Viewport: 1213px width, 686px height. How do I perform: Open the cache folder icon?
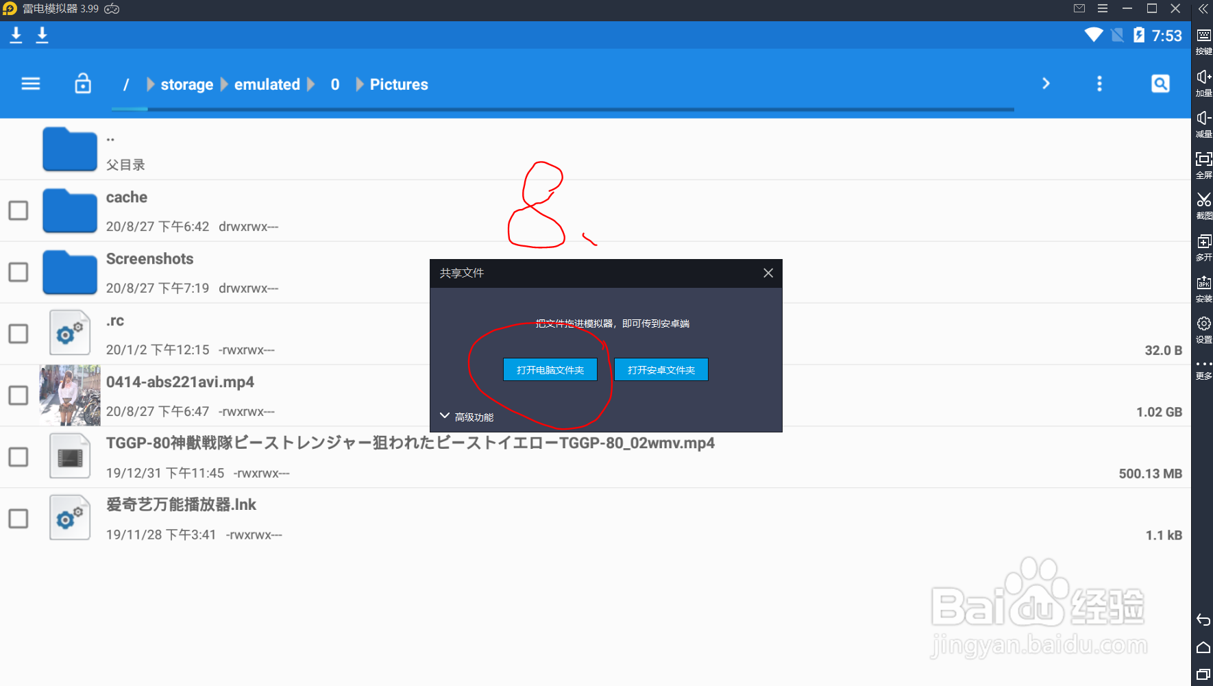(70, 210)
